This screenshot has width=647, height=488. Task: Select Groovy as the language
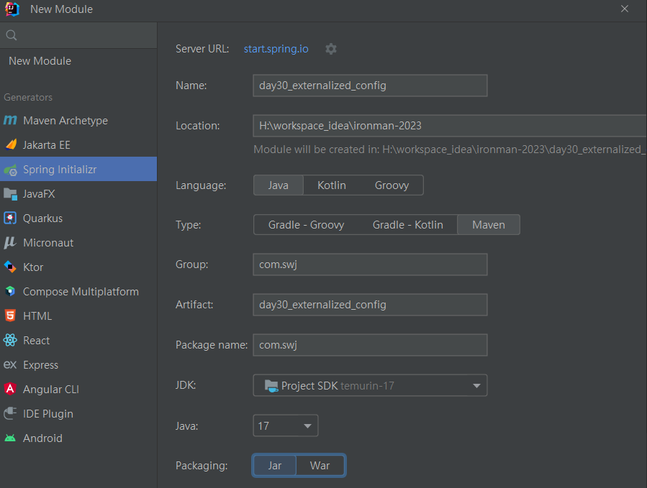(x=392, y=185)
